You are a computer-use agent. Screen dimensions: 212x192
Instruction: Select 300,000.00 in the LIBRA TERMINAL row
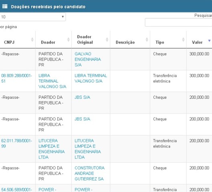[199, 76]
